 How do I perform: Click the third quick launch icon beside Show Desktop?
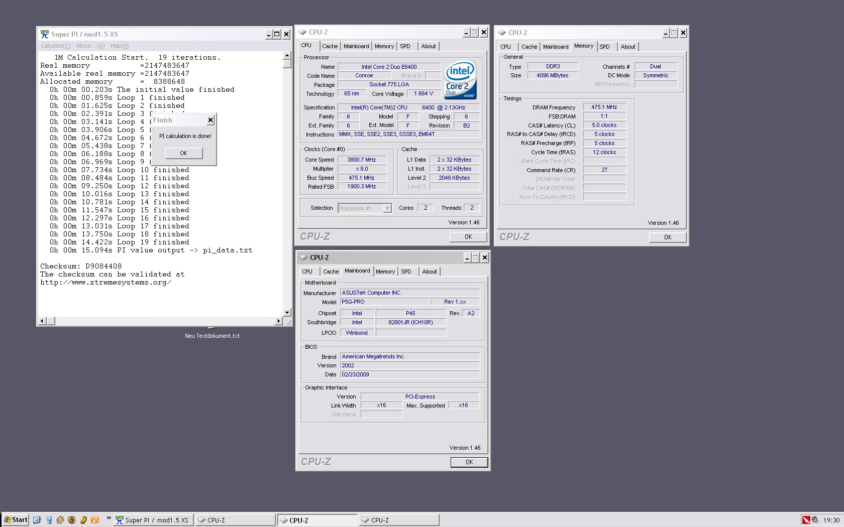point(60,520)
